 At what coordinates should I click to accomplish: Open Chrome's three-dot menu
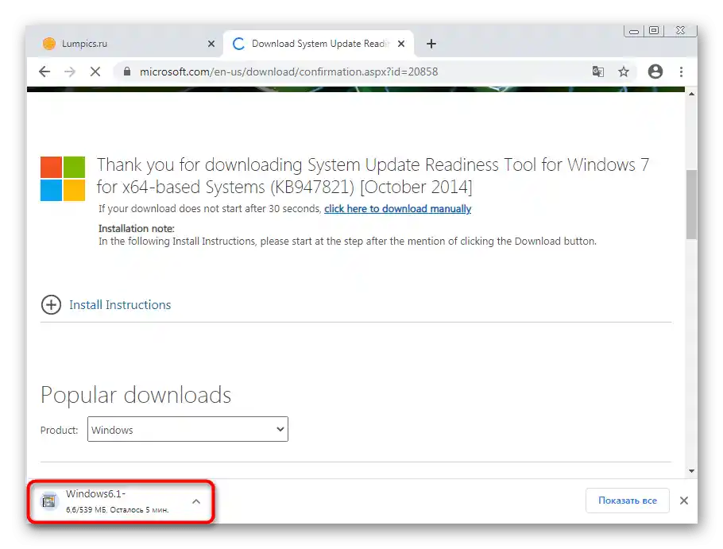point(681,72)
